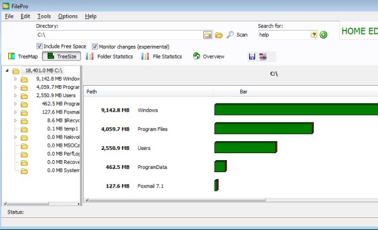Click the Windows green size bar
This screenshot has width=378, height=230.
point(296,109)
